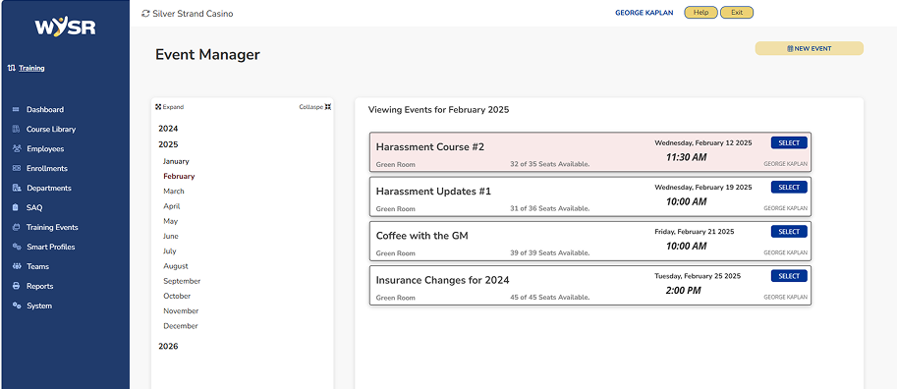
Task: View events for January
Action: (x=176, y=161)
